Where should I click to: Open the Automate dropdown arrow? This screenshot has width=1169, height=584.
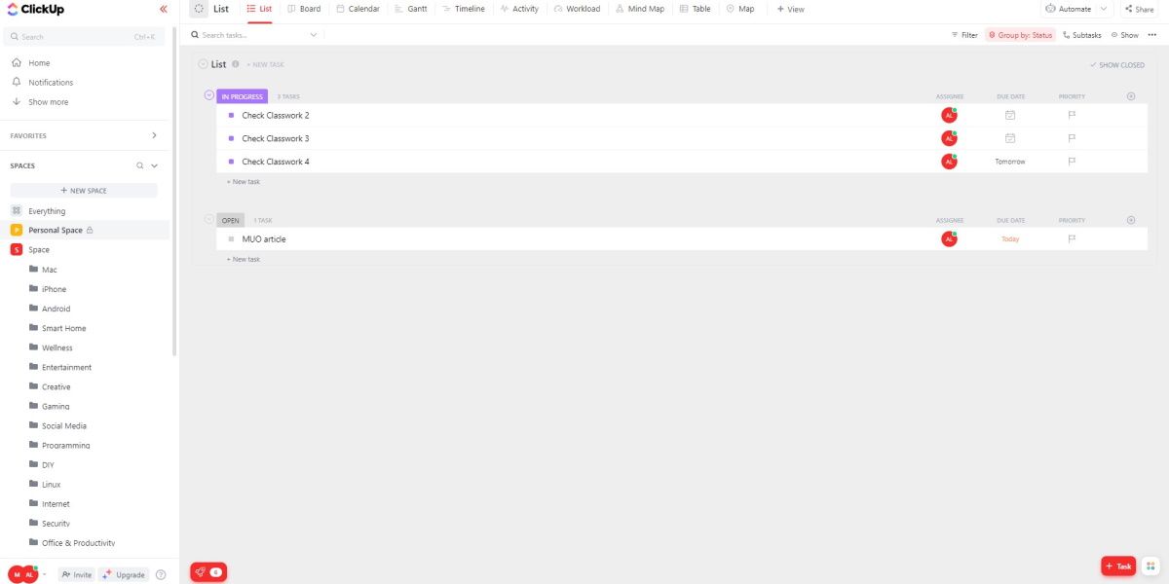click(x=1104, y=9)
